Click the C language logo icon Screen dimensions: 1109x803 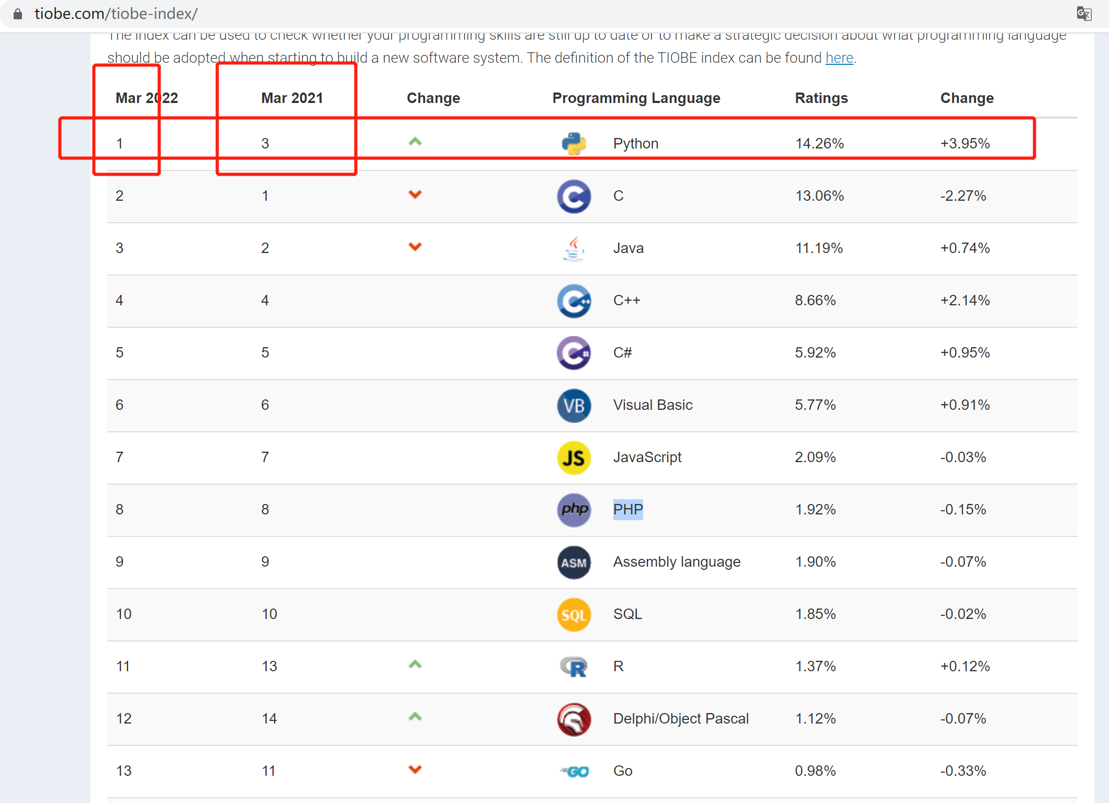(x=574, y=197)
